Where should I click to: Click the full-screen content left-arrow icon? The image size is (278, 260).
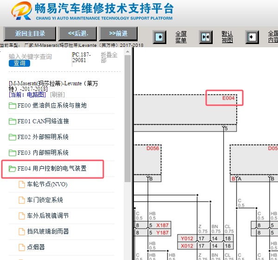(x=252, y=37)
